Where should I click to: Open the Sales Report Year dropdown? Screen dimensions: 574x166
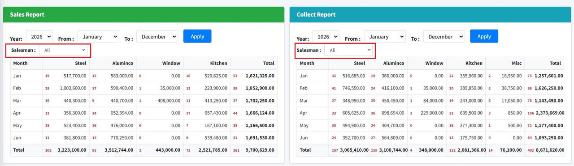pos(39,37)
